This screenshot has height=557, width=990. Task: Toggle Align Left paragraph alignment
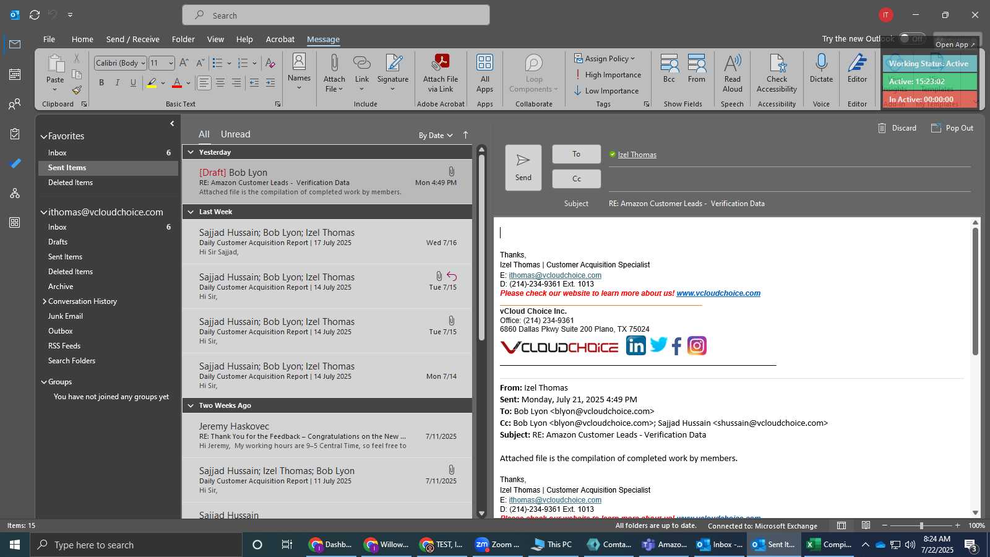pos(204,82)
